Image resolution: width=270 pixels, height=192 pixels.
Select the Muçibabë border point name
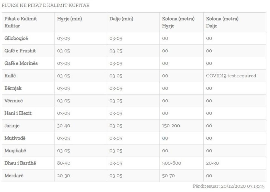(x=15, y=151)
